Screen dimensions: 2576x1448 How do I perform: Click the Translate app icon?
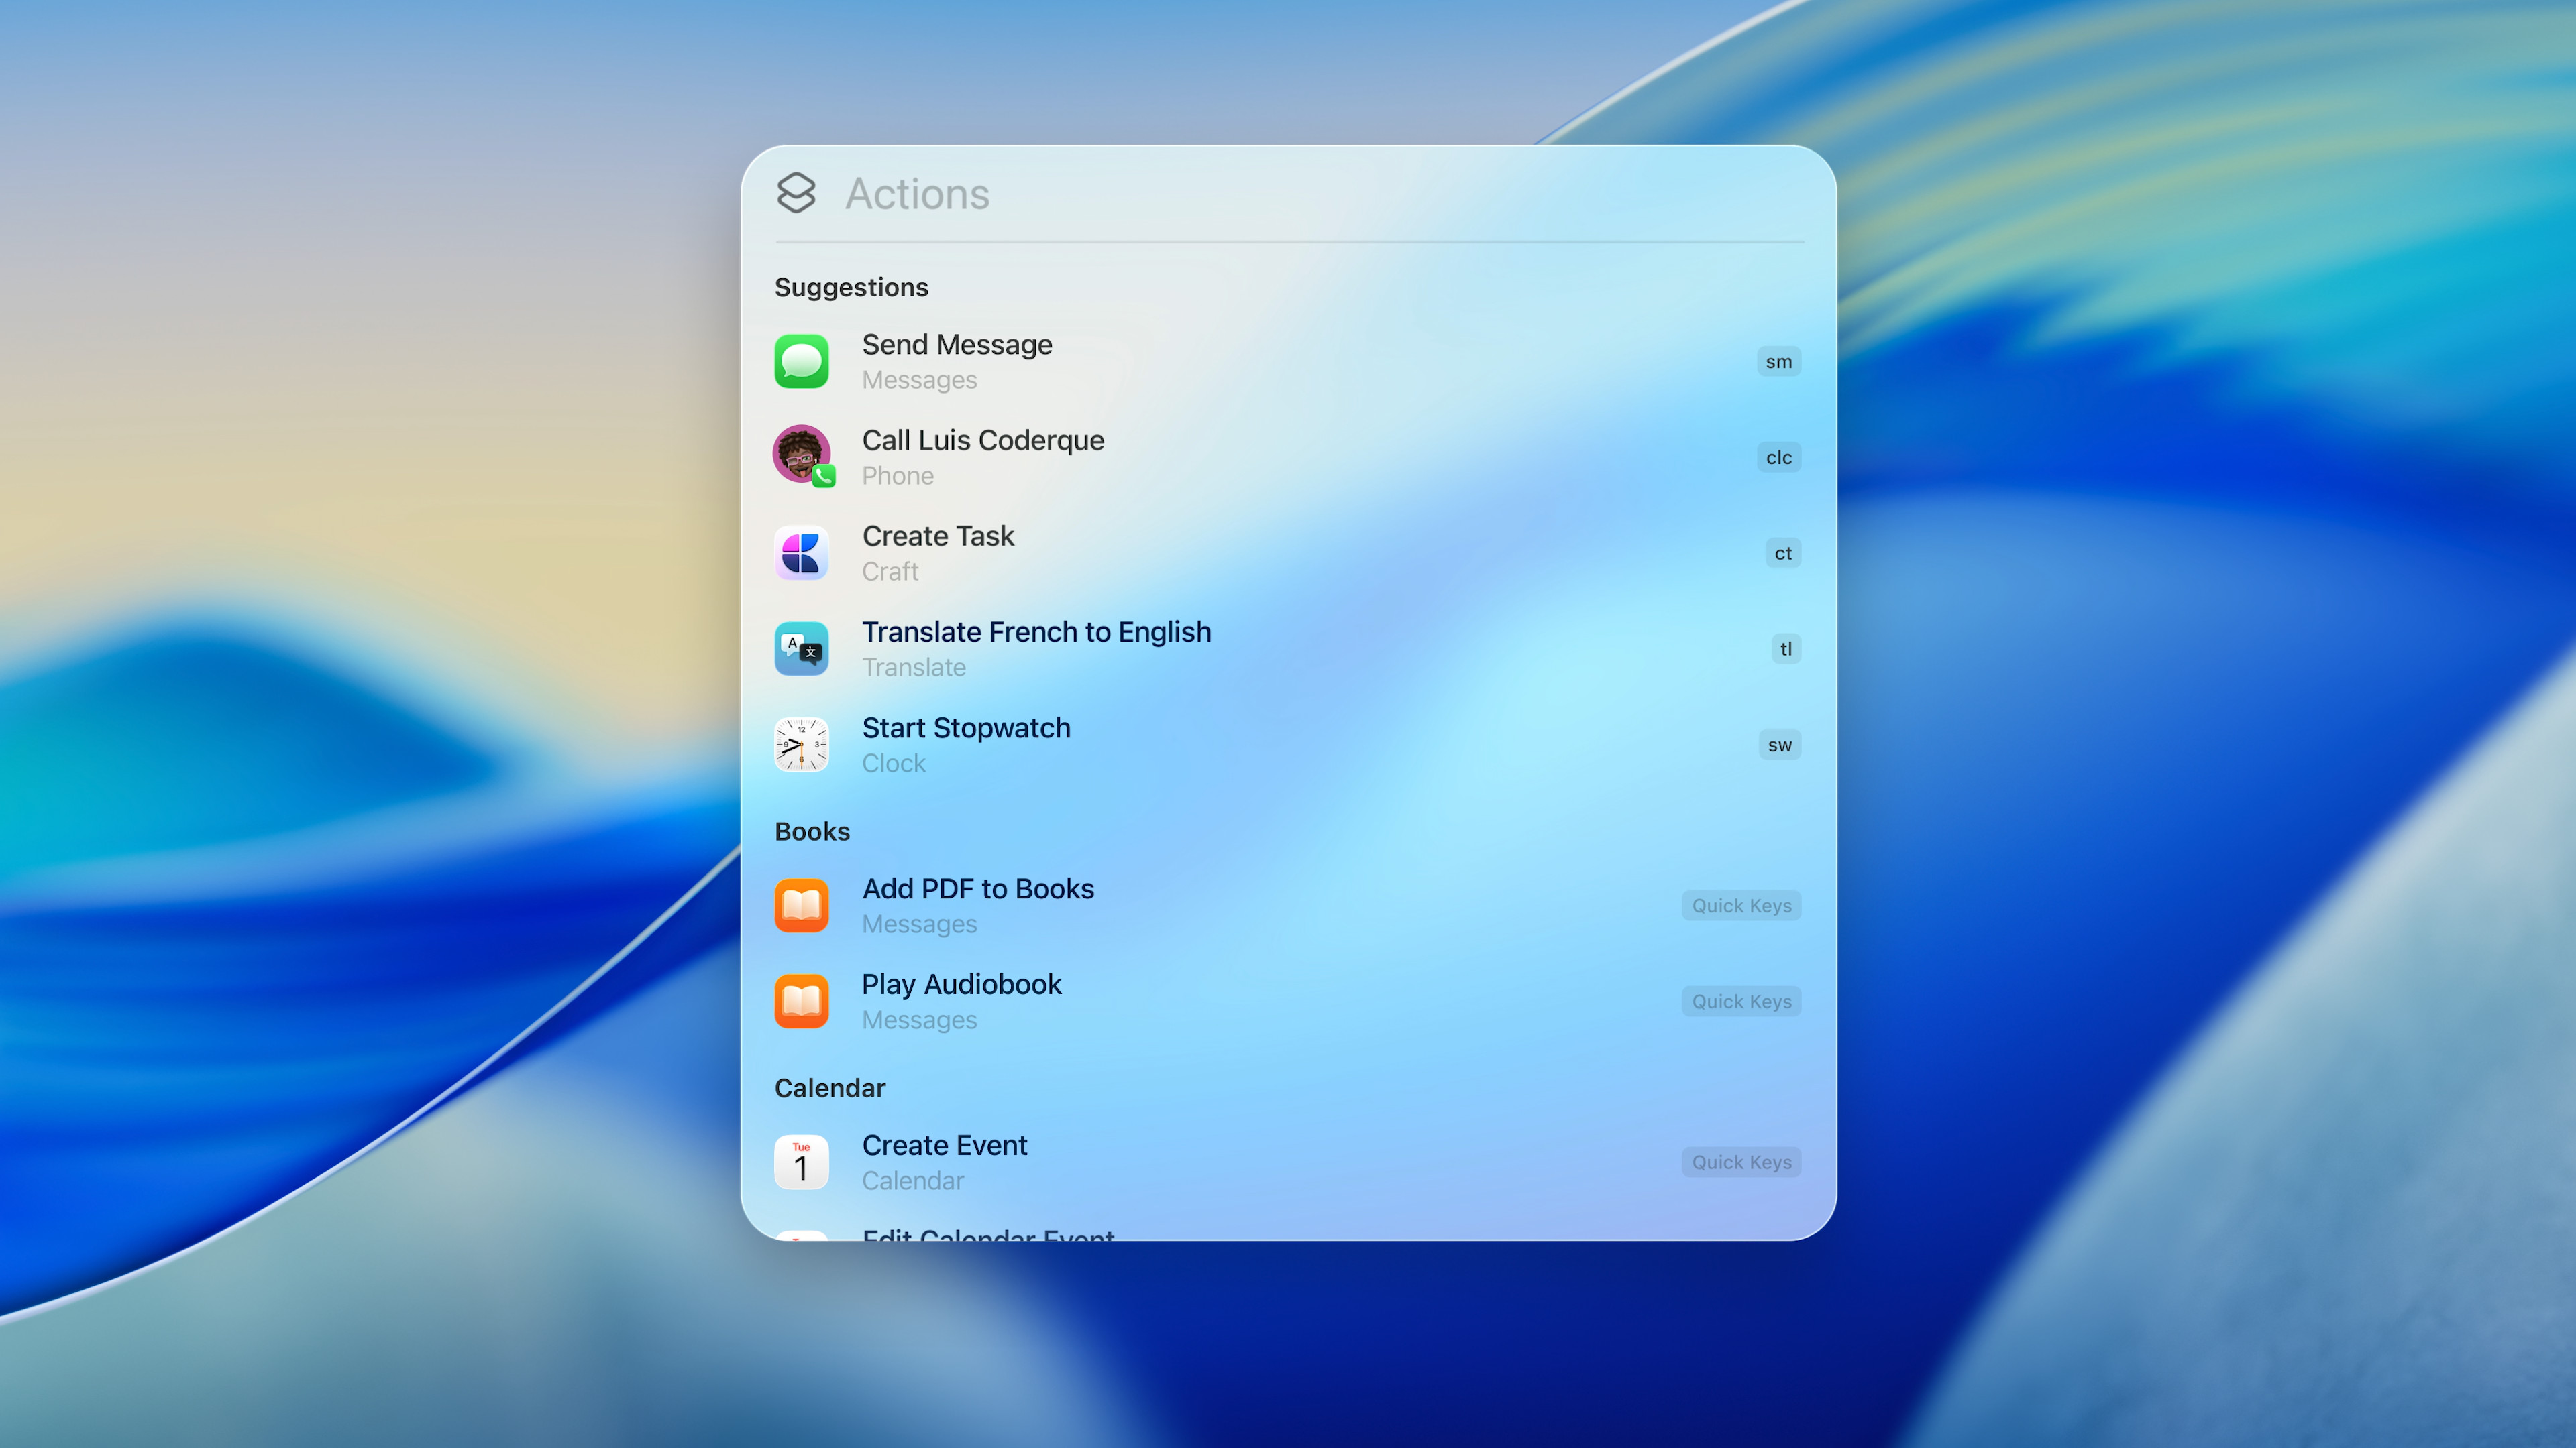click(801, 648)
